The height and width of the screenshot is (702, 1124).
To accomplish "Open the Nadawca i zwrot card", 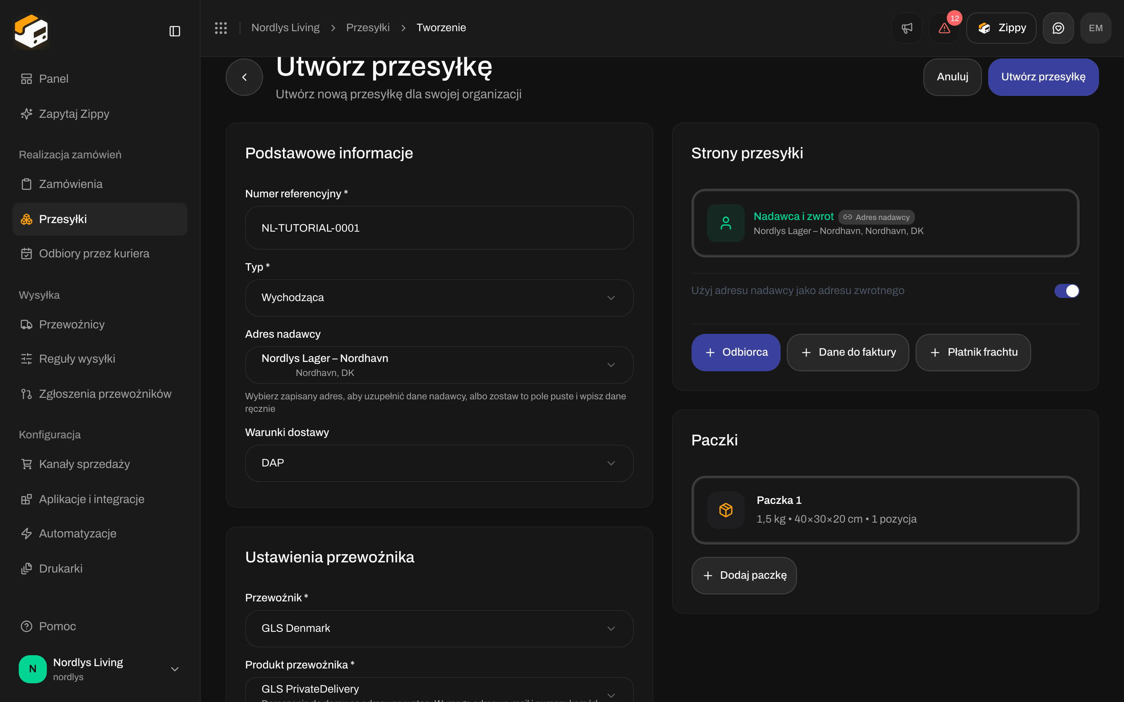I will (x=885, y=223).
